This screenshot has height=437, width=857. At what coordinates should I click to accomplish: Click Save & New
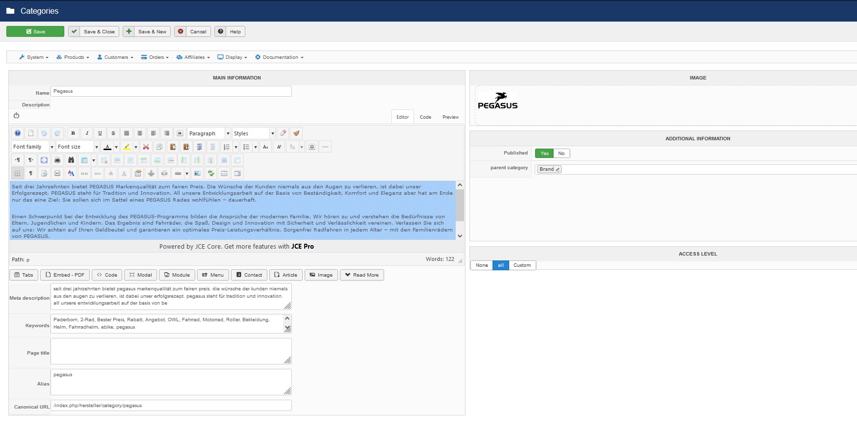pos(147,31)
